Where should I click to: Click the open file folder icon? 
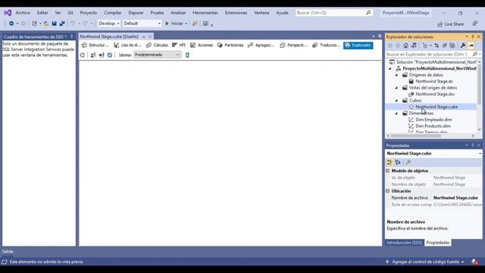click(x=46, y=24)
